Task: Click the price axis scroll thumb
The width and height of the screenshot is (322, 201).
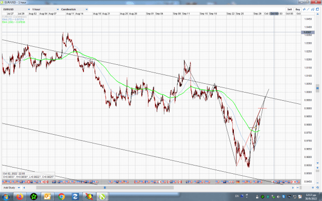Action: coord(317,88)
